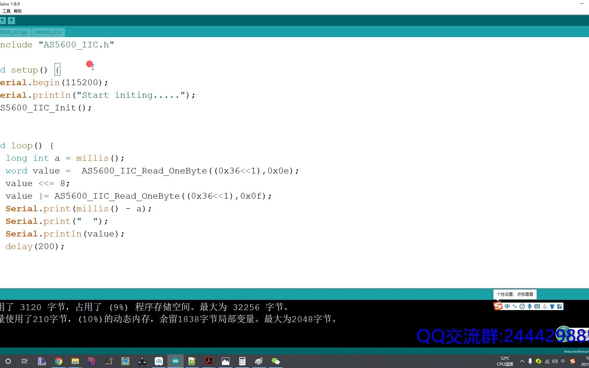The width and height of the screenshot is (589, 368).
Task: Open the blue building app taskbar icon
Action: point(42,361)
